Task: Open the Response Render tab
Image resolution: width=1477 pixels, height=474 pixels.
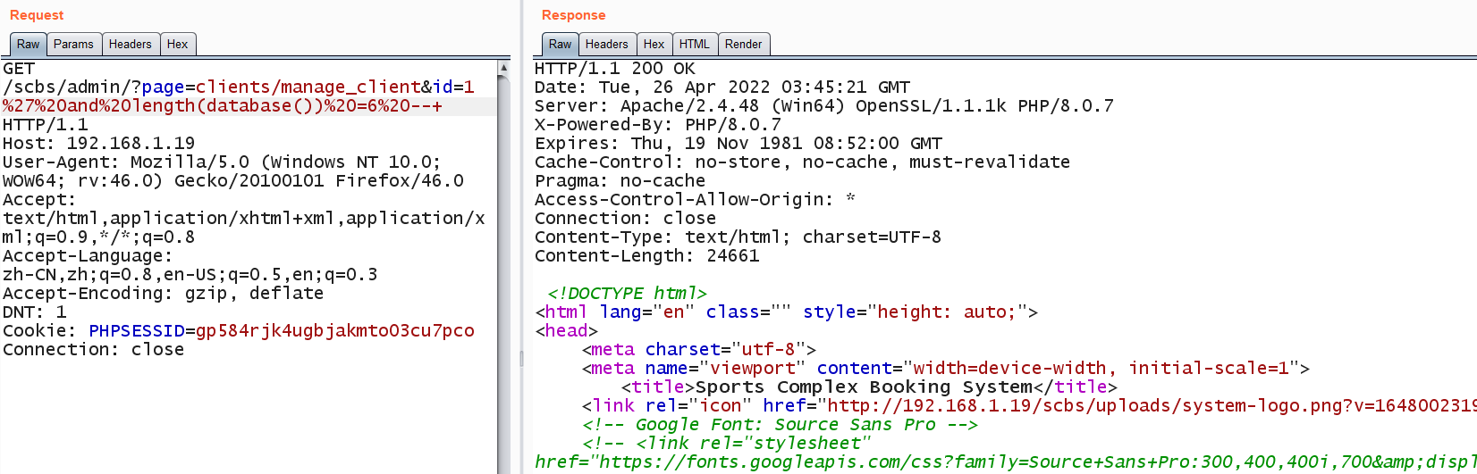Action: (744, 45)
